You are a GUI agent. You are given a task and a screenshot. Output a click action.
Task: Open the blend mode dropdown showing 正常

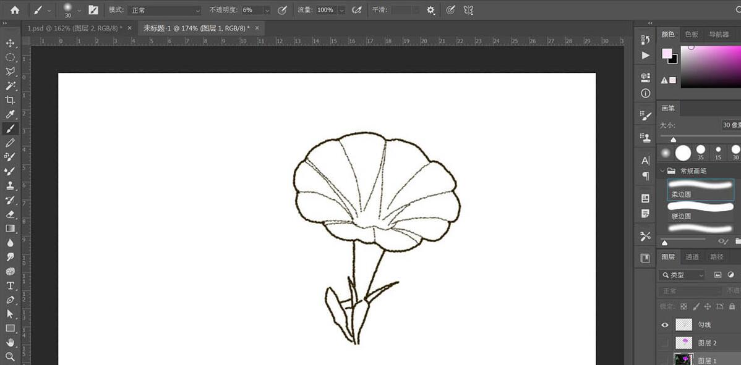coord(164,10)
